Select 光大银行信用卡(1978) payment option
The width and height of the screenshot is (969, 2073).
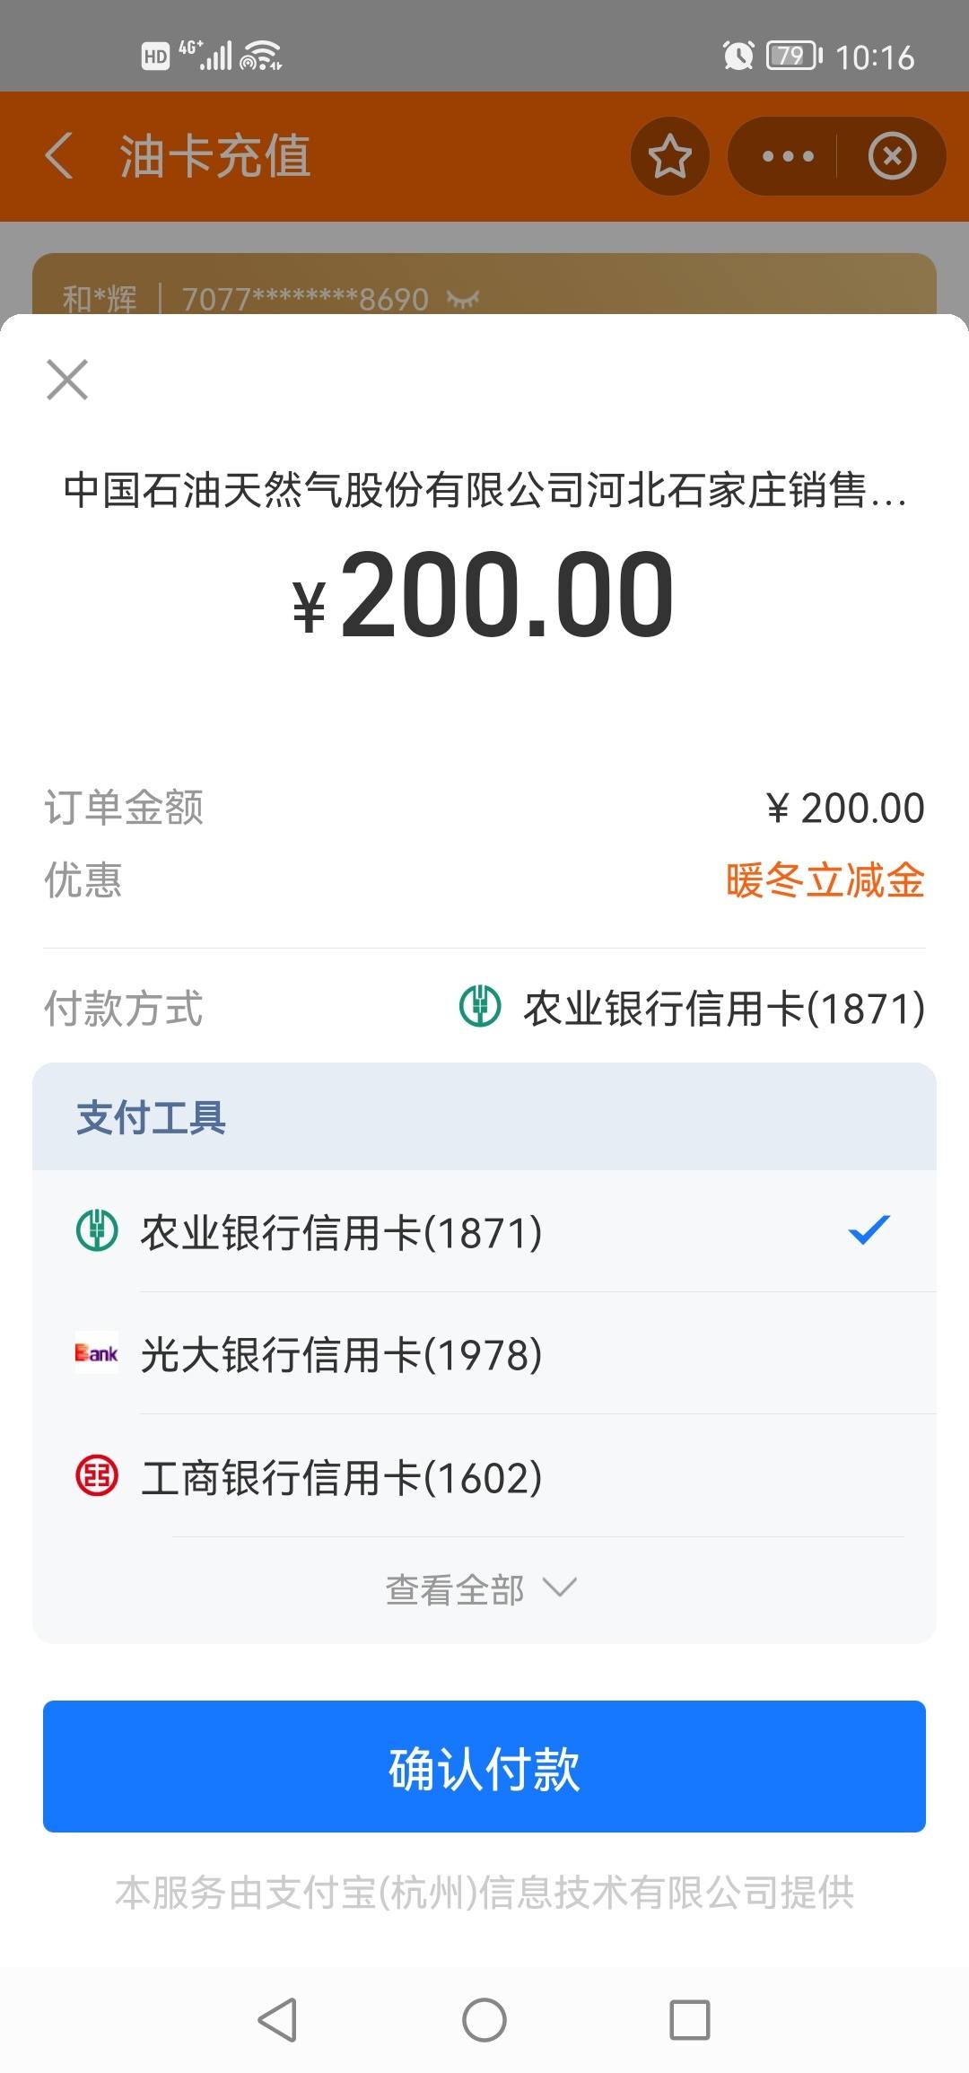pos(484,1353)
